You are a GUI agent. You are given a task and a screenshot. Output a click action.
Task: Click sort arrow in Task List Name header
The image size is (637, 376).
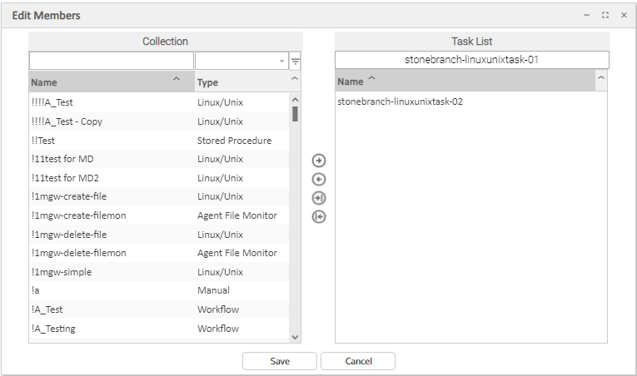[371, 79]
